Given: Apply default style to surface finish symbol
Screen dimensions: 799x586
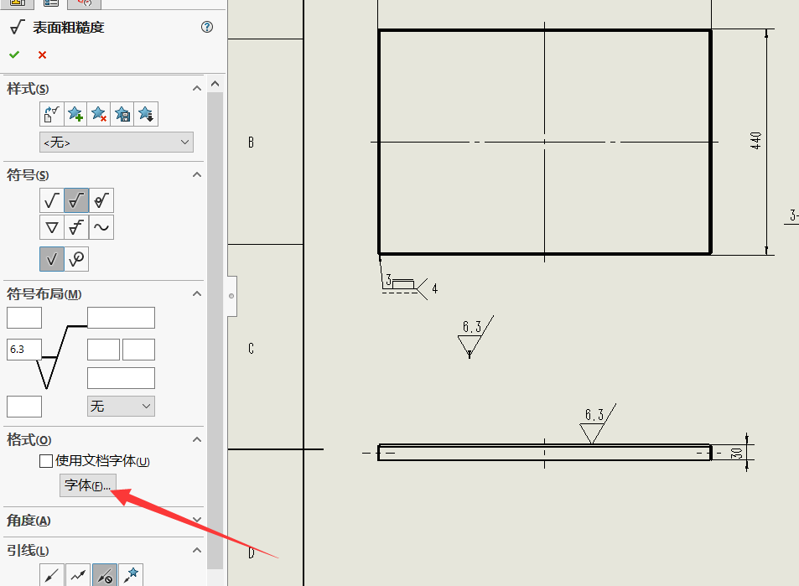Looking at the screenshot, I should (51, 114).
